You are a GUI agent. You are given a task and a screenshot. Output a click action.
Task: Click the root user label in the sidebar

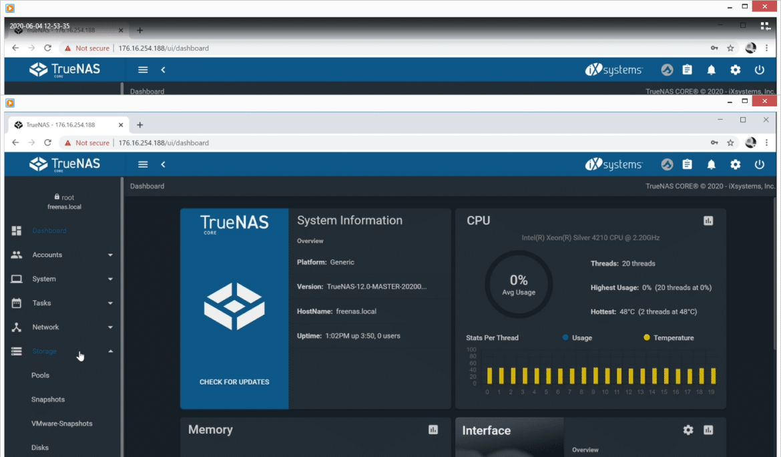64,197
